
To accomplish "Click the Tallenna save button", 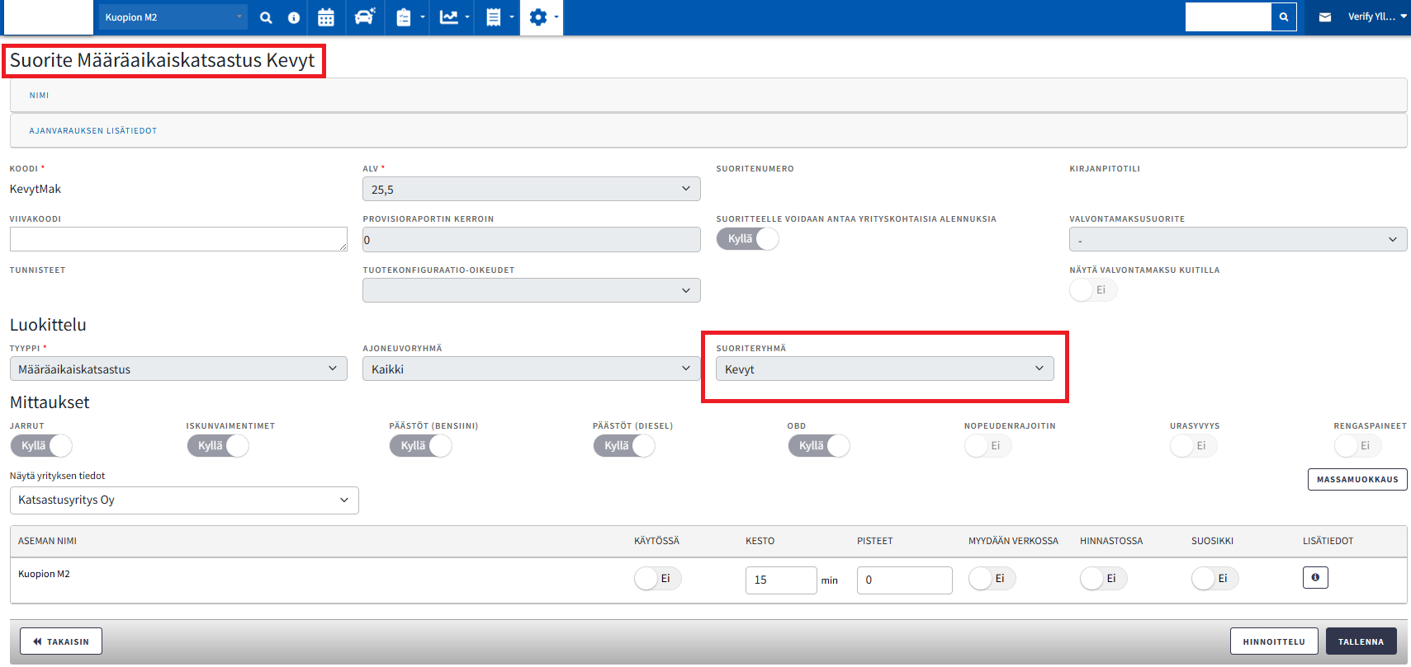I will pyautogui.click(x=1361, y=641).
